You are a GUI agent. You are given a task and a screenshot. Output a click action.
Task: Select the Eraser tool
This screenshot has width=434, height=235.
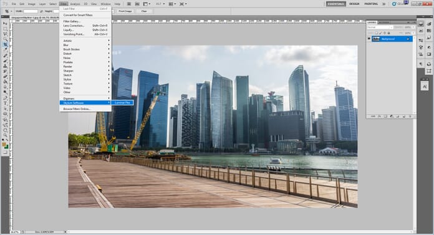coord(5,77)
